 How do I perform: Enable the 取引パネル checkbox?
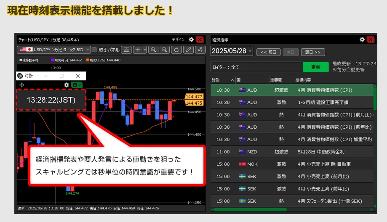click(94, 50)
